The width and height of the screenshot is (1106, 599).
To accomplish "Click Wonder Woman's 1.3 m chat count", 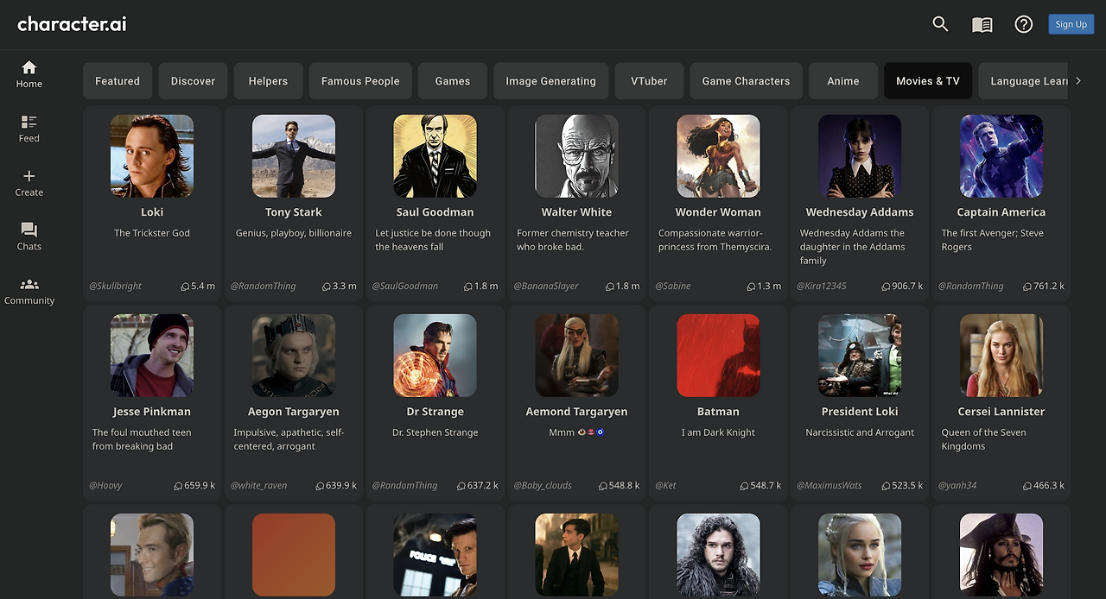I will (764, 286).
